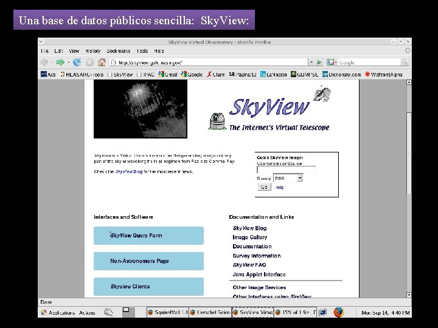Open the IPAC bookmark
438x328 pixels.
pyautogui.click(x=146, y=75)
